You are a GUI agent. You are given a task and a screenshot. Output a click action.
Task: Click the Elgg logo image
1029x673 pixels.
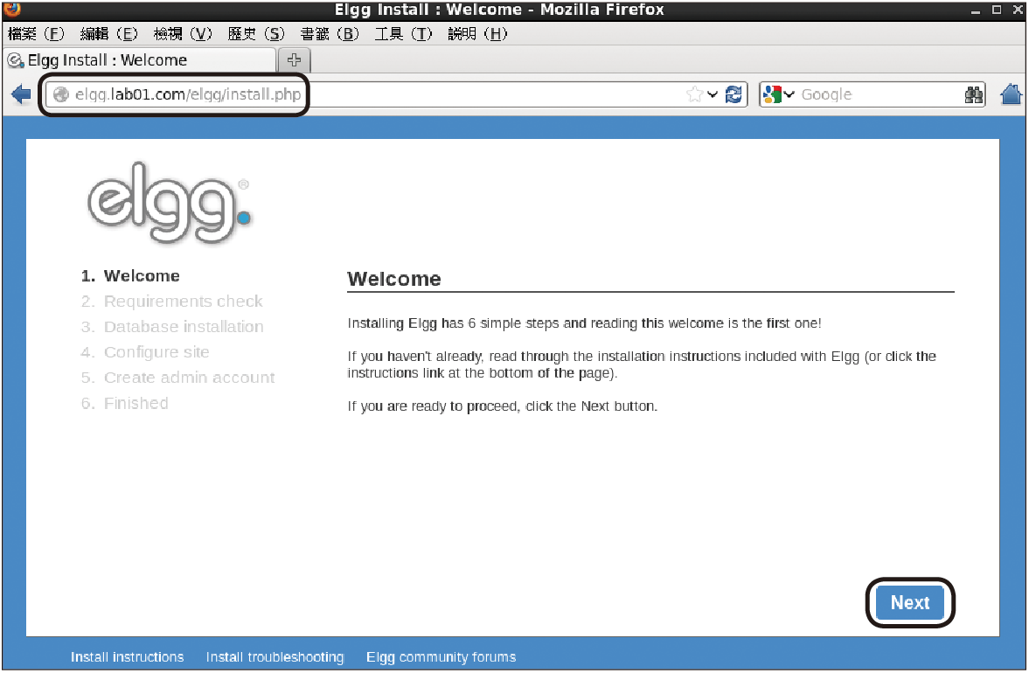click(170, 203)
